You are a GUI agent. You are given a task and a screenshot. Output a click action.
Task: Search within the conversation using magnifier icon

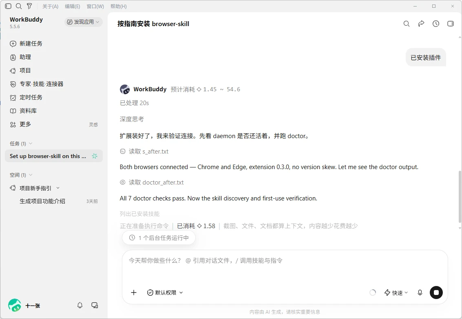click(407, 24)
